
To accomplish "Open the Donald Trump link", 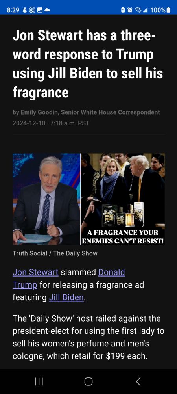I will (69, 279).
